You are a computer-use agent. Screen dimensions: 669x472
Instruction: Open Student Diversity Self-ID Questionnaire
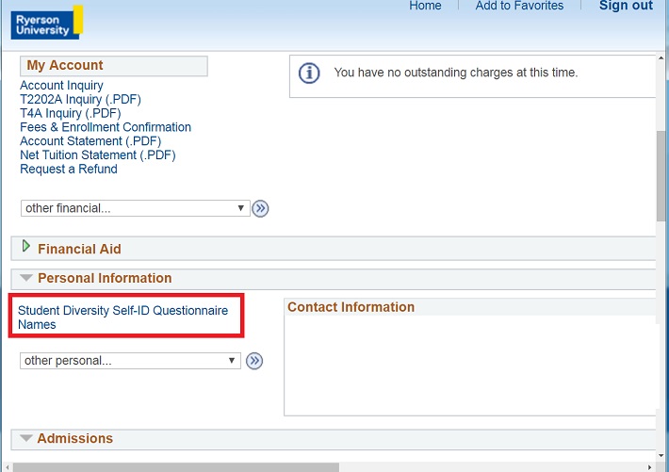pyautogui.click(x=122, y=310)
